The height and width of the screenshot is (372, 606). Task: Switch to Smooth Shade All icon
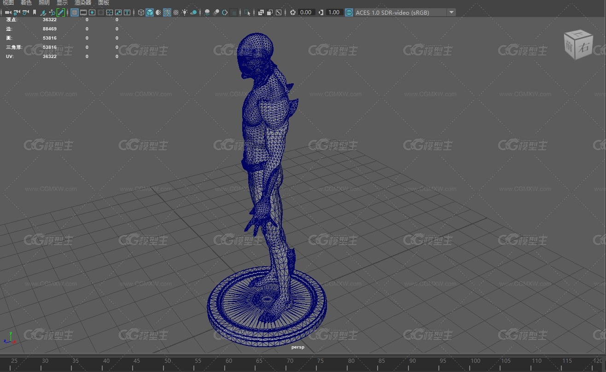pyautogui.click(x=150, y=12)
